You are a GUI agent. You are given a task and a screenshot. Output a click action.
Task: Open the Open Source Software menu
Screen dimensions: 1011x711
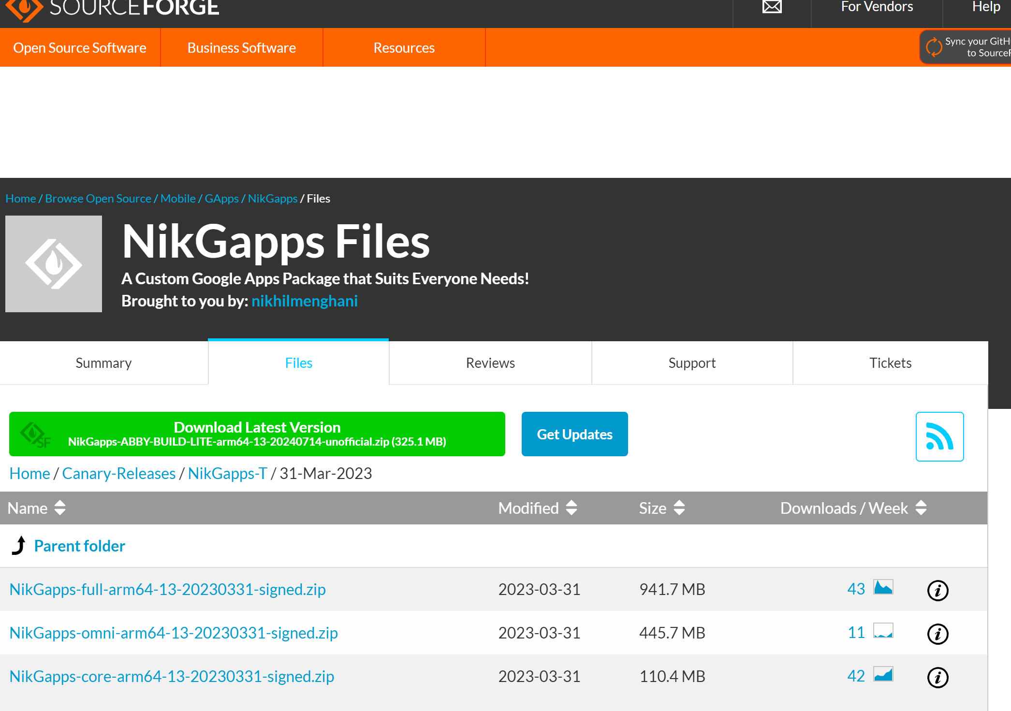tap(80, 47)
